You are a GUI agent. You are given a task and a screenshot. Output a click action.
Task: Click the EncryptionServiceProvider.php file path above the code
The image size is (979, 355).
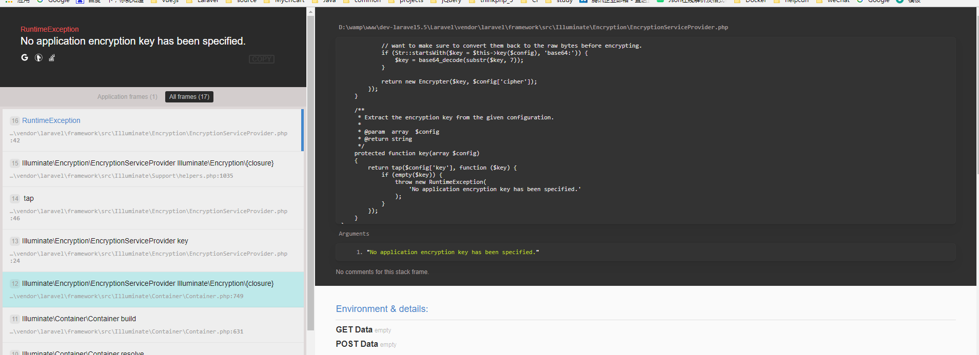[533, 27]
